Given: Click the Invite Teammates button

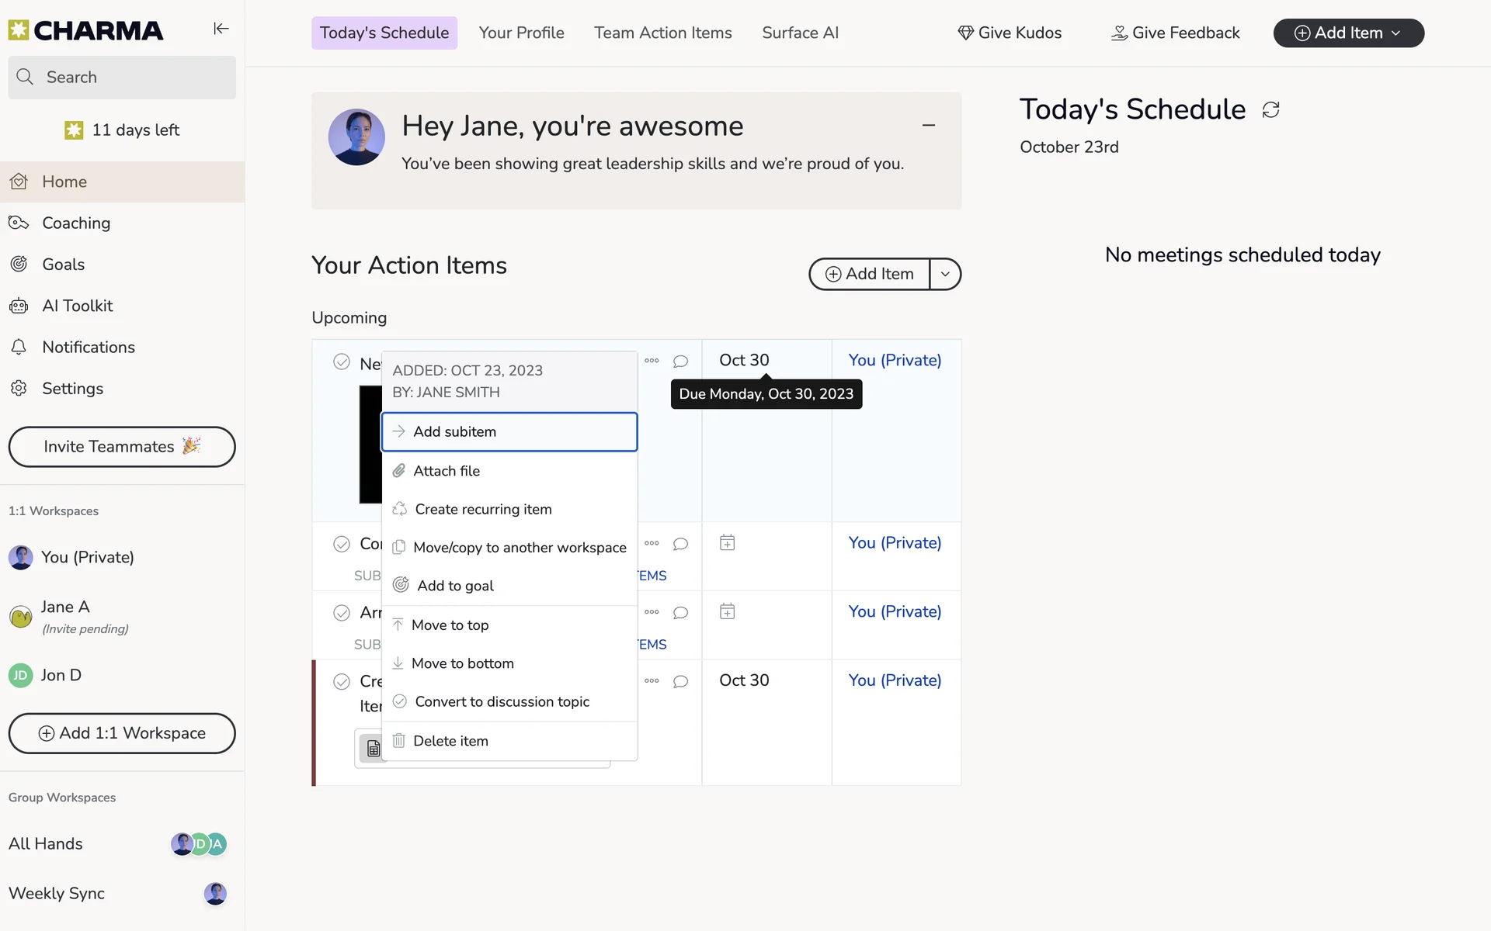Looking at the screenshot, I should click(122, 447).
